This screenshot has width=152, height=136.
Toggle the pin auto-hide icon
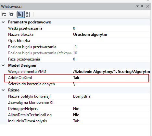(142, 6)
